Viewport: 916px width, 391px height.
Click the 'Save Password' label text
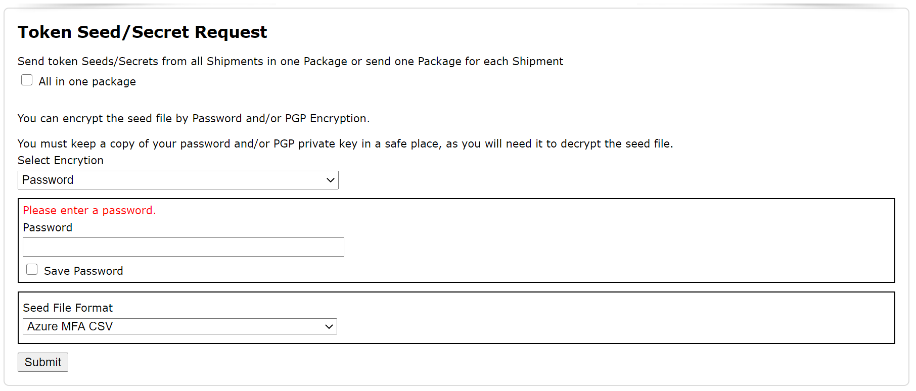pyautogui.click(x=83, y=271)
